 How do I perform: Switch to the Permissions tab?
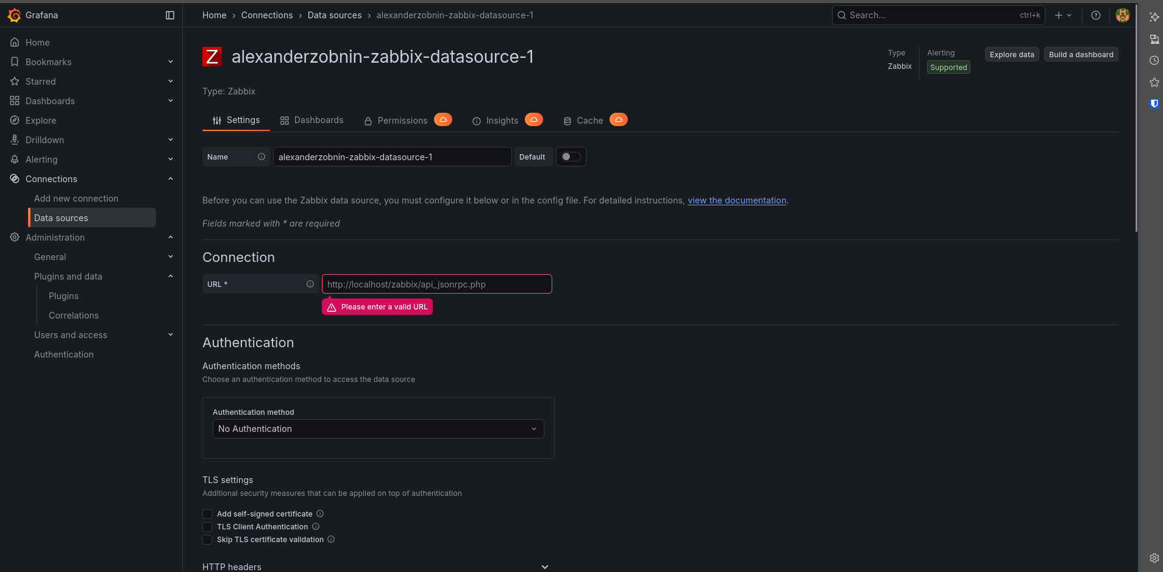[x=402, y=121]
